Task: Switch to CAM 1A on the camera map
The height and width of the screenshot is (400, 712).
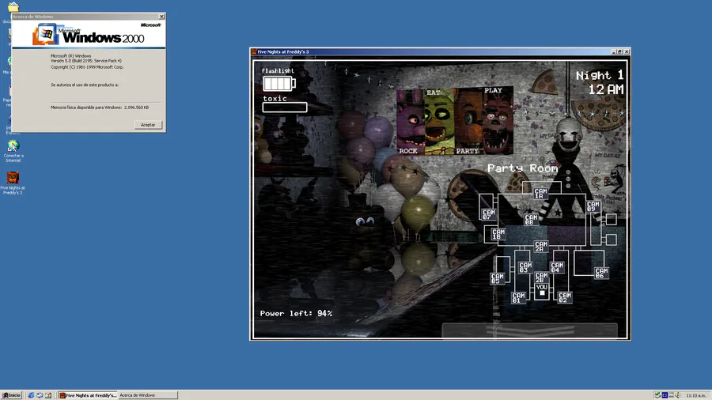Action: (x=540, y=194)
